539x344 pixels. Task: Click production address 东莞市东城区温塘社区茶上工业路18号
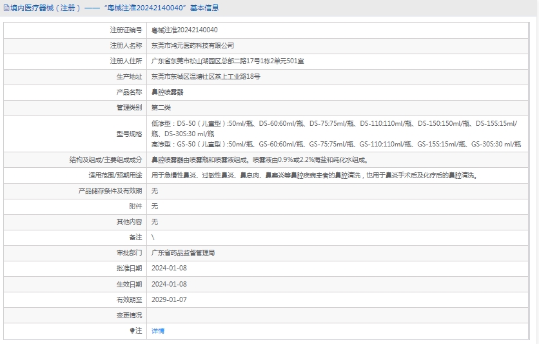click(206, 77)
